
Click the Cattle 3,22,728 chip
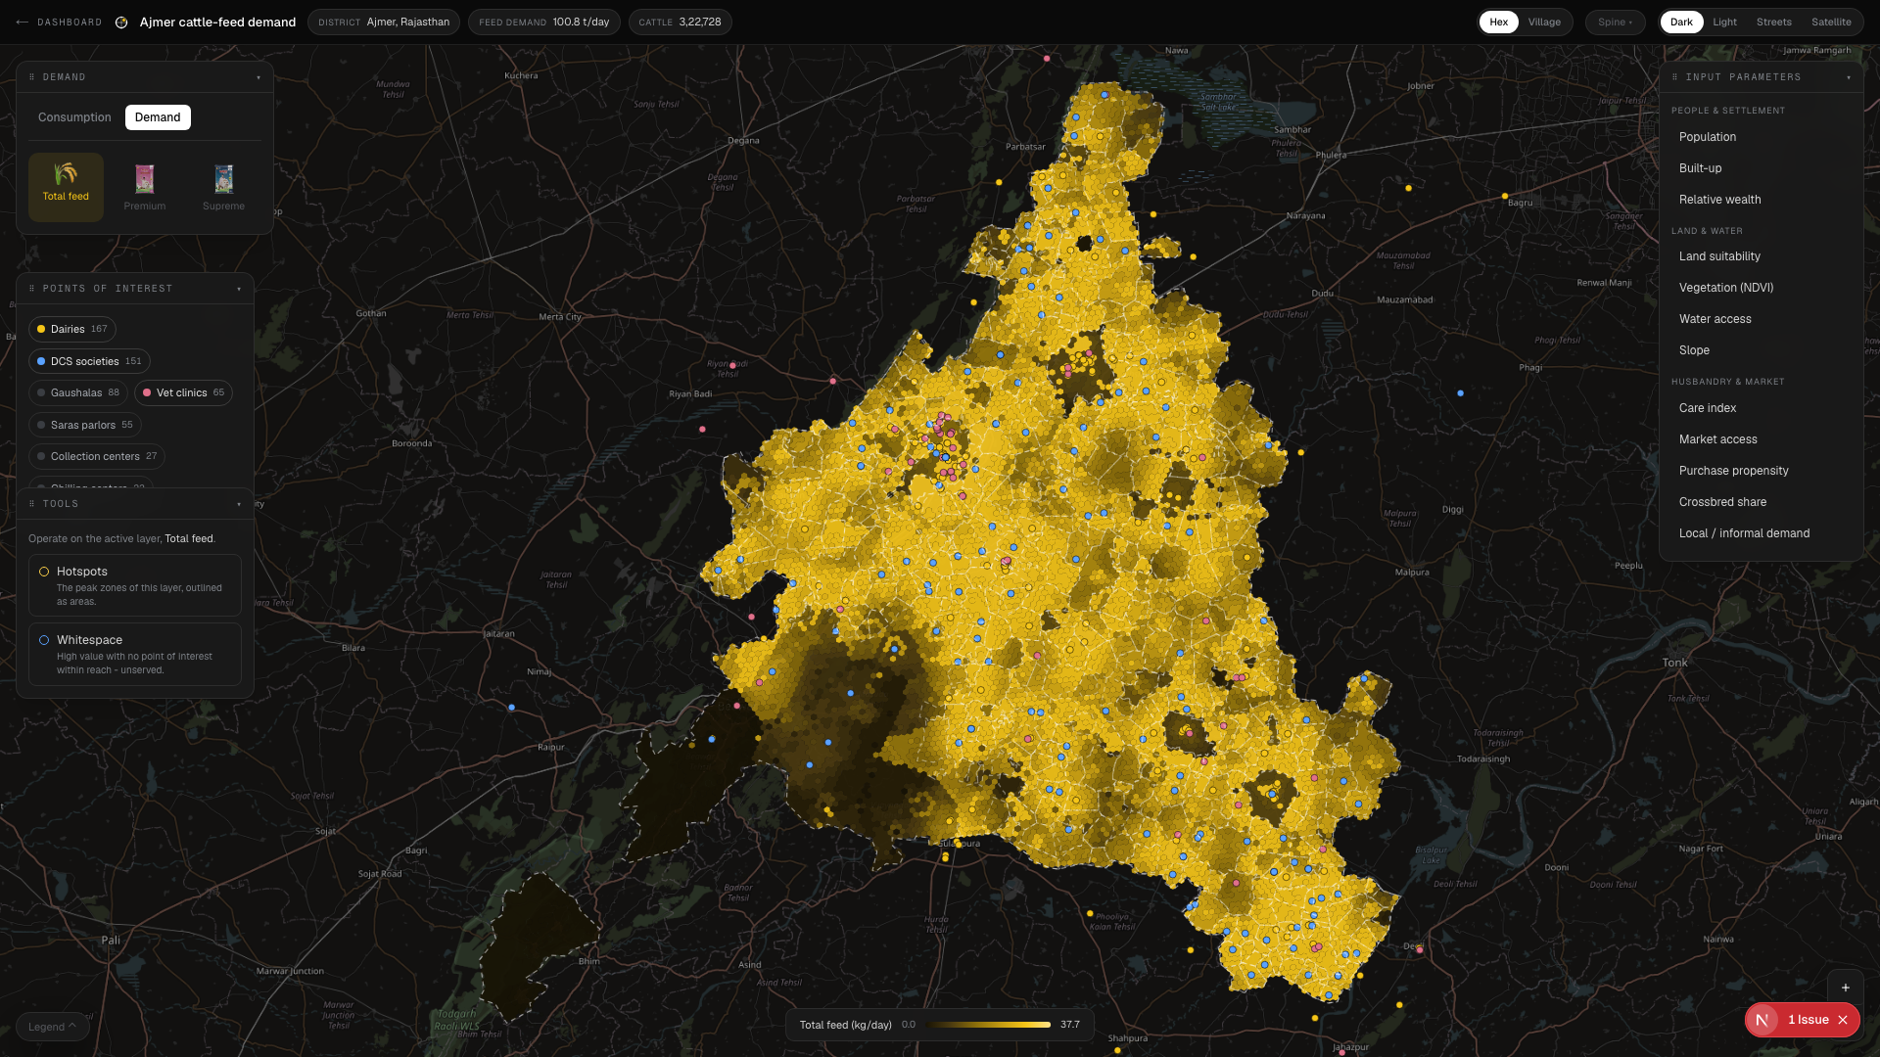tap(681, 22)
